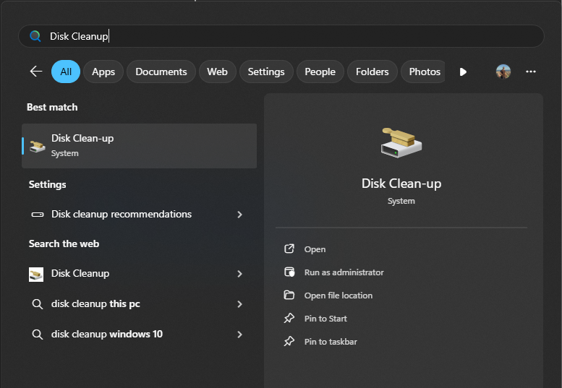Screen dimensions: 562x388
Task: Expand the 'disk cleanup this pc' suggestion arrow
Action: [x=239, y=304]
